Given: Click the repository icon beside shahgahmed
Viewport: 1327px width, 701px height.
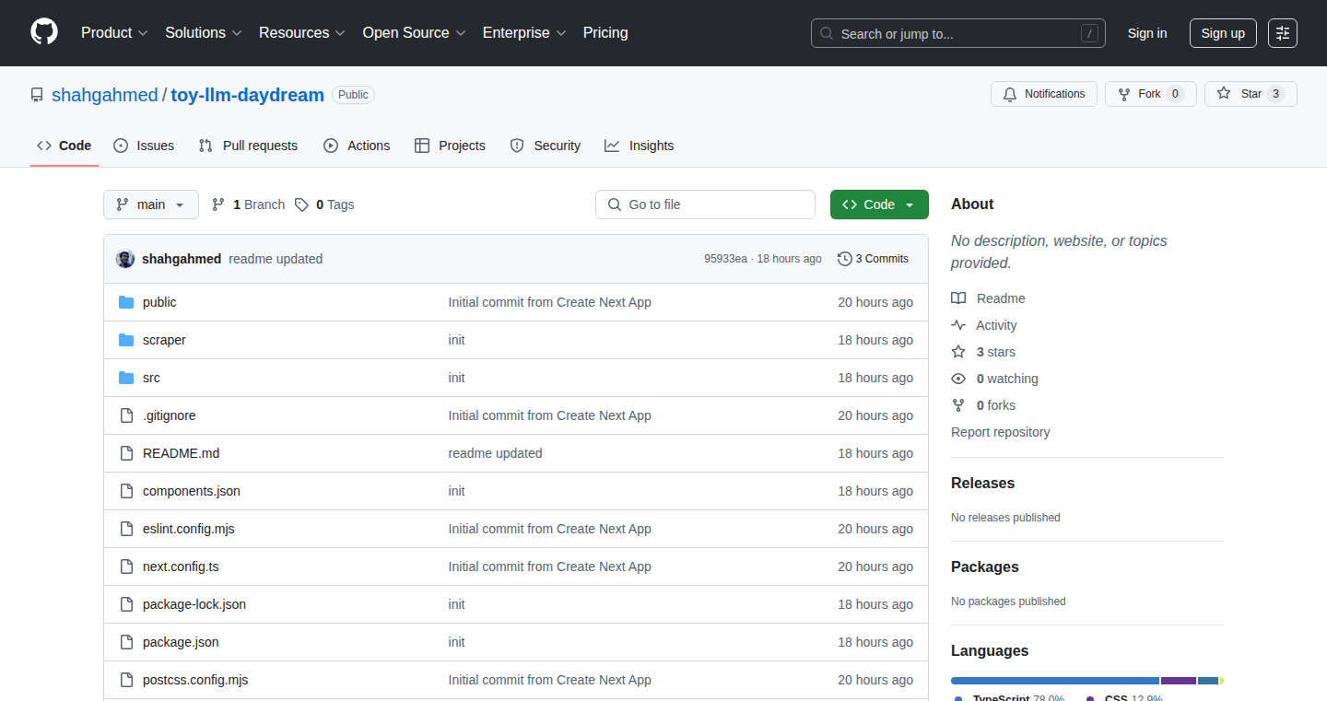Looking at the screenshot, I should coord(37,95).
